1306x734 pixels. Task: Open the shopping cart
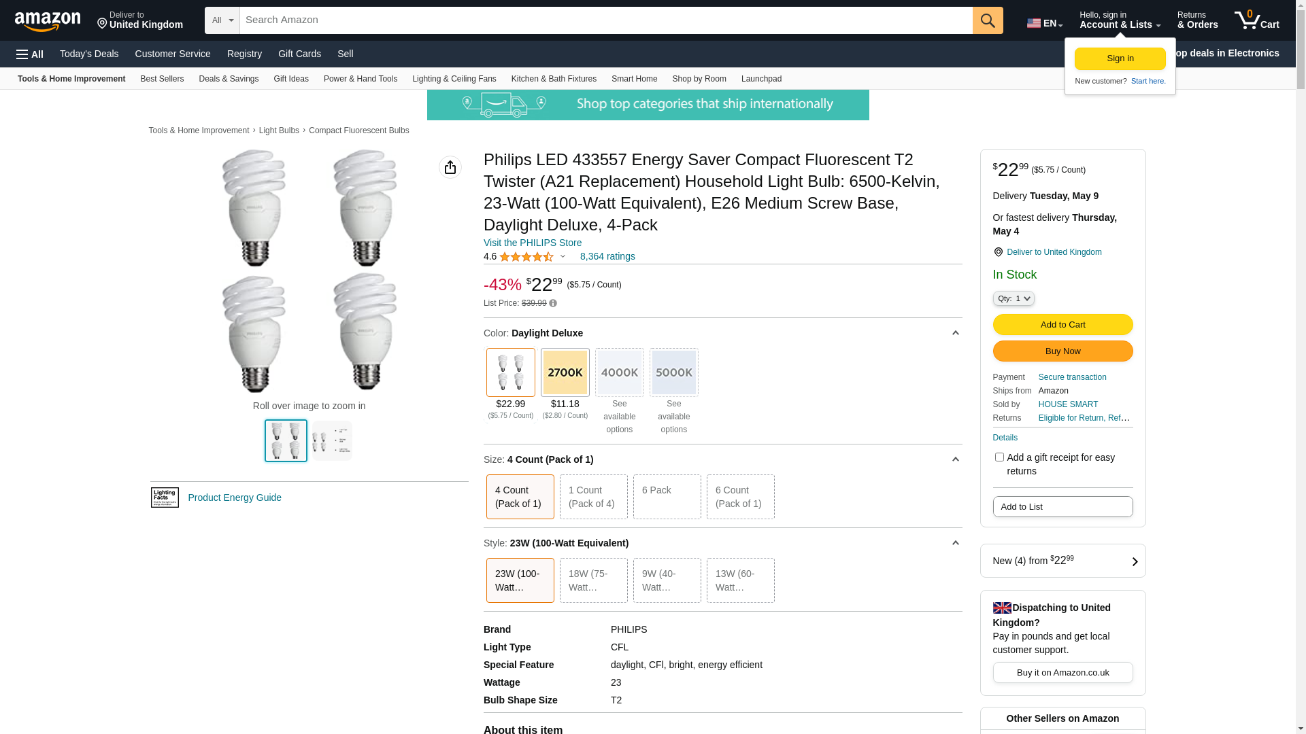click(x=1257, y=20)
